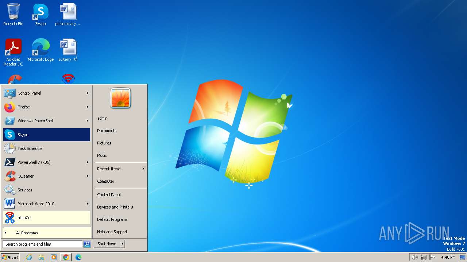Expand the Windows PowerShell jump list arrow

[x=88, y=121]
